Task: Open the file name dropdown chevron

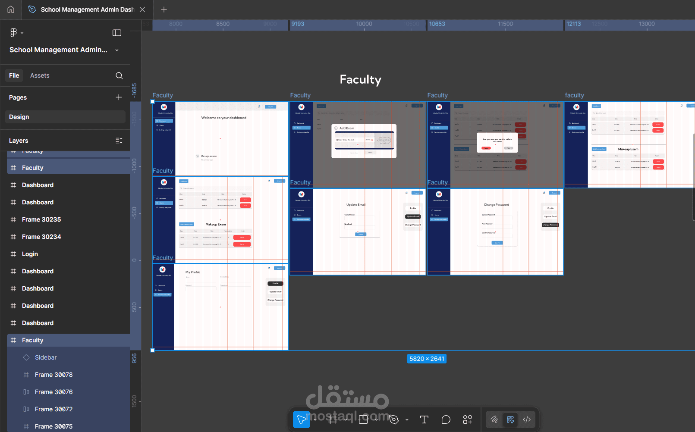Action: tap(117, 50)
